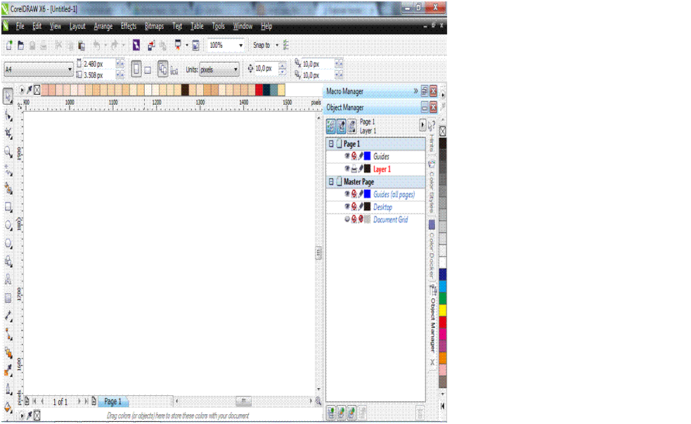691x424 pixels.
Task: Click the Snap to button
Action: (x=261, y=45)
